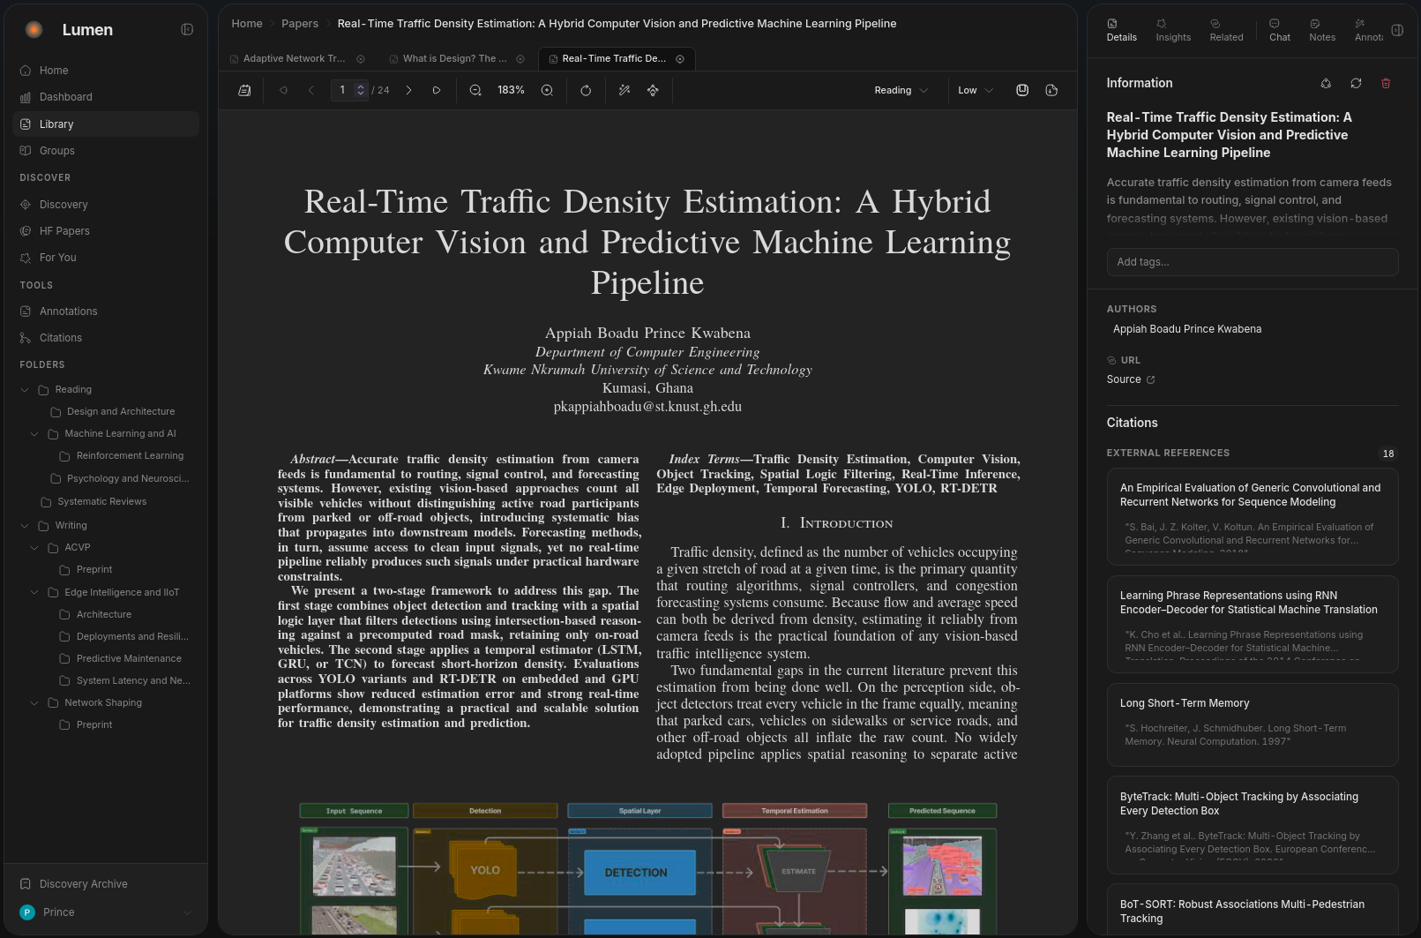Go to the next PDF page
The height and width of the screenshot is (938, 1421).
[x=408, y=90]
